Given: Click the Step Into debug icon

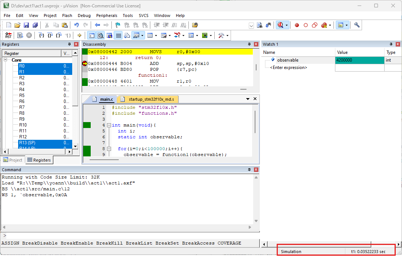Looking at the screenshot, I should (41, 35).
